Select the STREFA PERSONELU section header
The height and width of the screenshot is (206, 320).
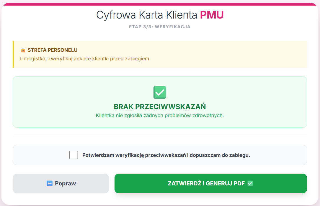pyautogui.click(x=52, y=50)
